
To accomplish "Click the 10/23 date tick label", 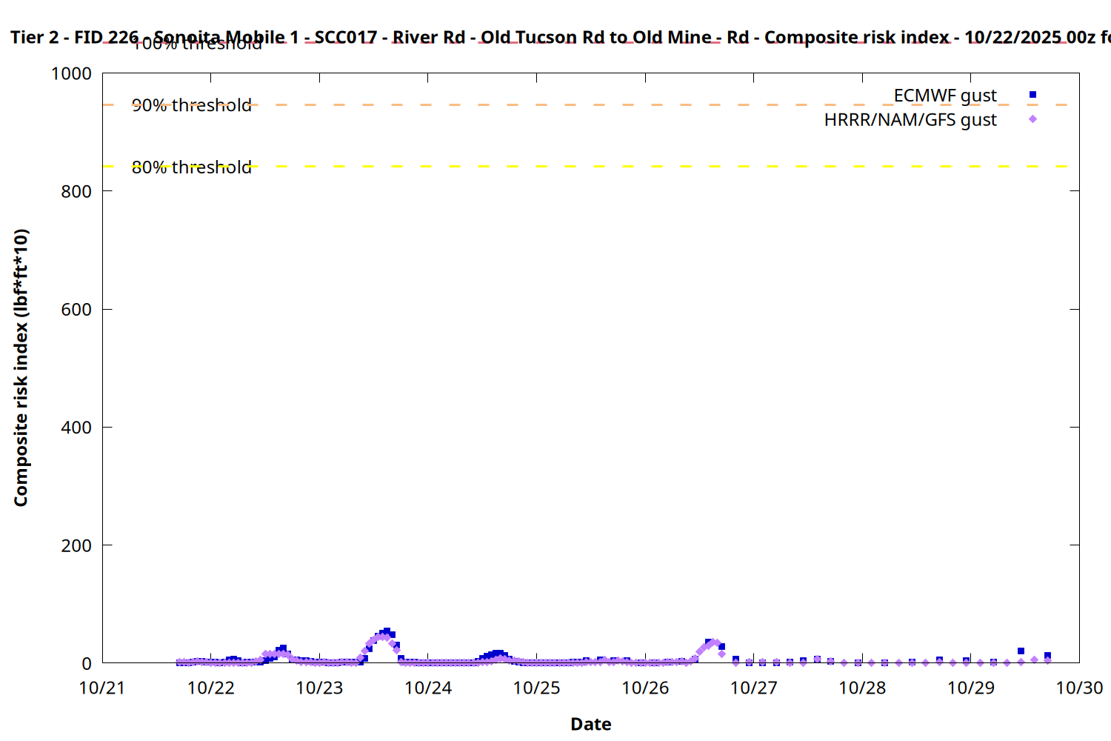I will pyautogui.click(x=319, y=688).
